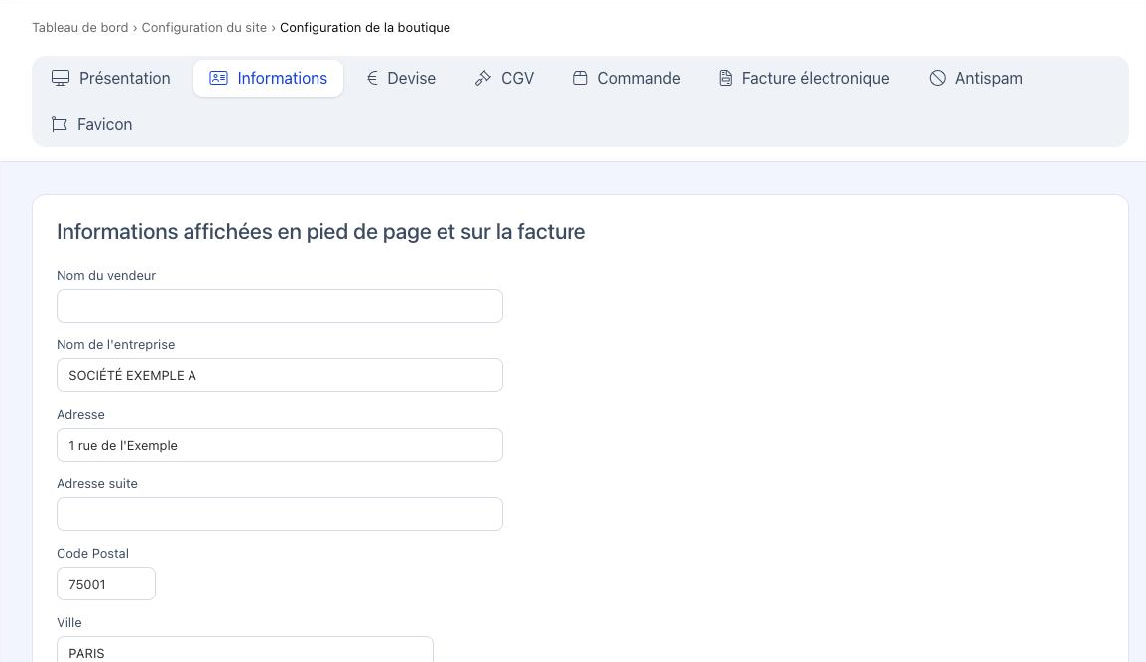The width and height of the screenshot is (1146, 662).
Task: Switch to the Antispam tab
Action: point(975,79)
